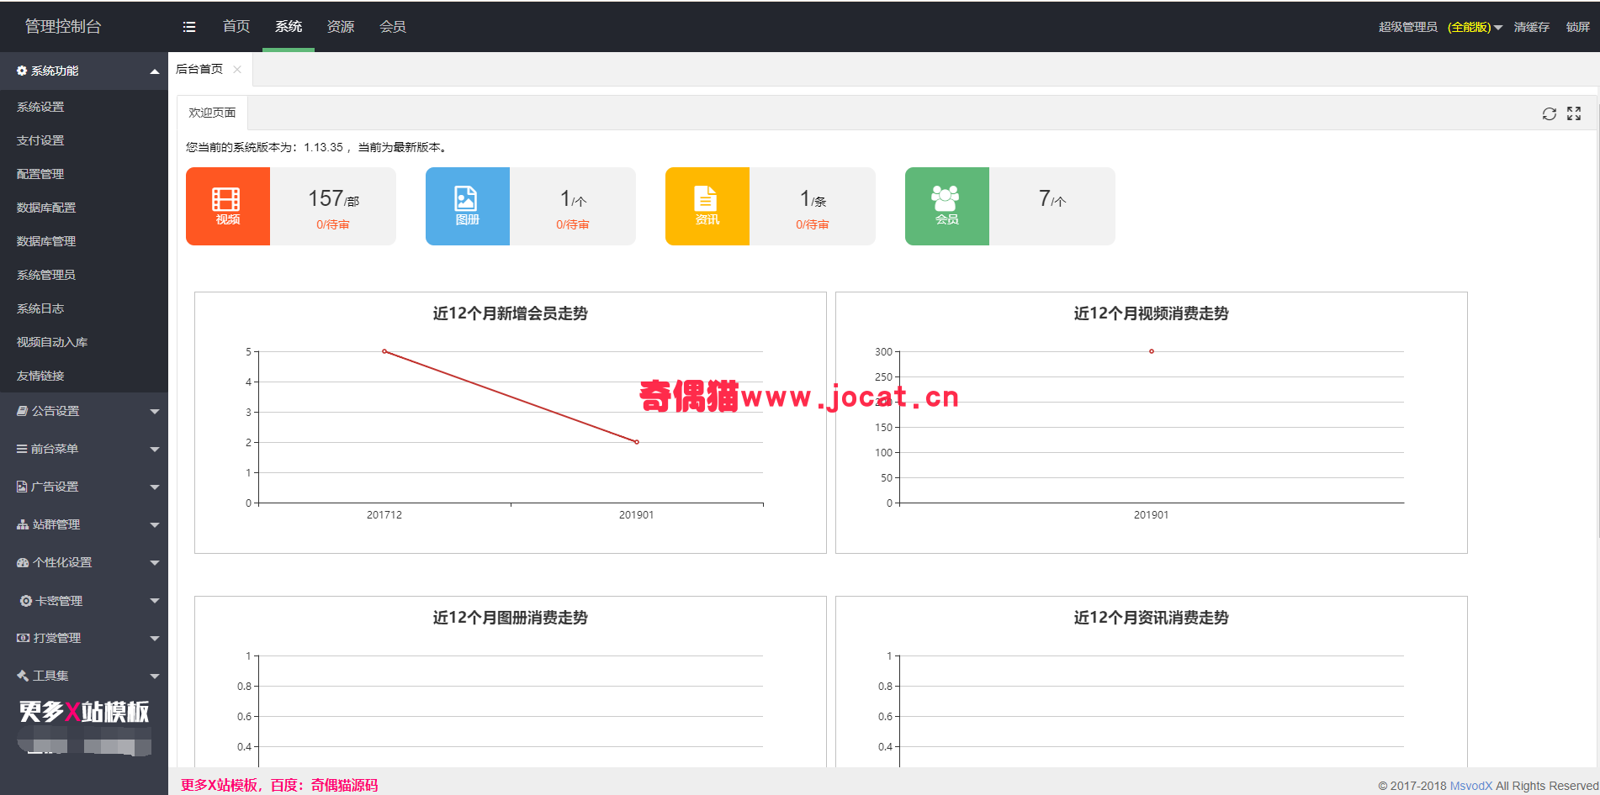Image resolution: width=1600 pixels, height=795 pixels.
Task: Click the 1个 album count
Action: click(573, 199)
